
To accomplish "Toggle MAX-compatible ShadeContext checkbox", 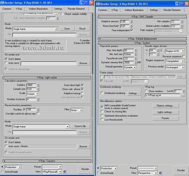I will [x=102, y=107].
